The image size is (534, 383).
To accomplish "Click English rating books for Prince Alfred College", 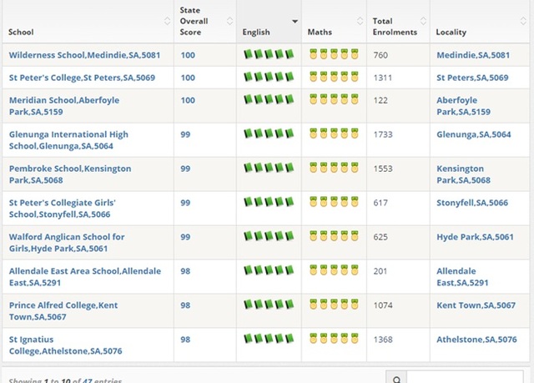I will [268, 305].
